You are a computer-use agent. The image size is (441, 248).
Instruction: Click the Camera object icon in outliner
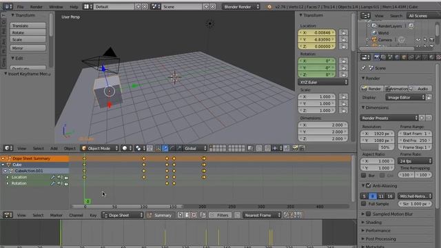[x=374, y=40]
